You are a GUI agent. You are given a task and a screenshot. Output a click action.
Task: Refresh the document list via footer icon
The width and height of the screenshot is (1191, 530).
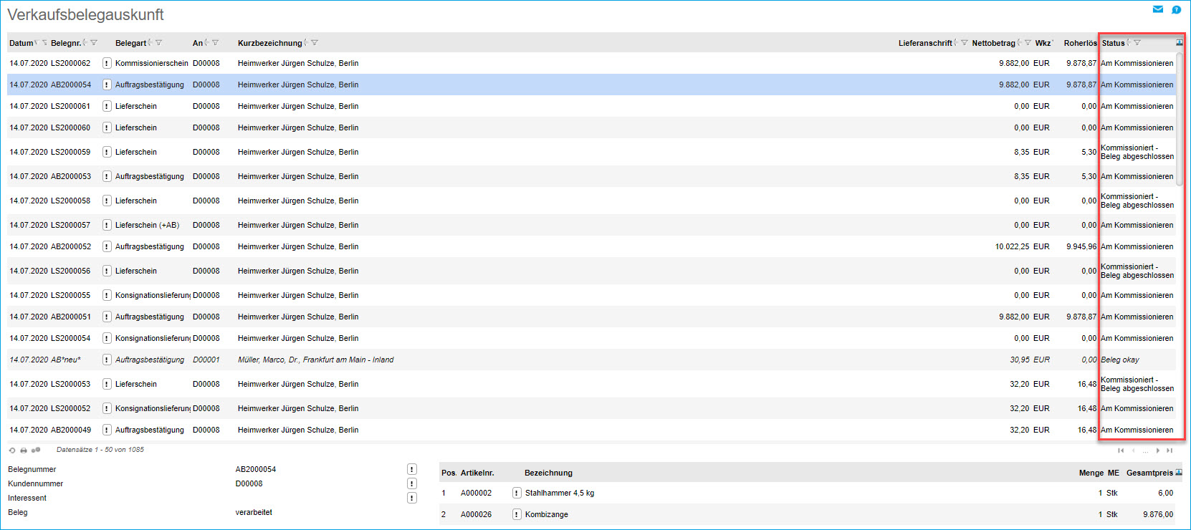[12, 450]
